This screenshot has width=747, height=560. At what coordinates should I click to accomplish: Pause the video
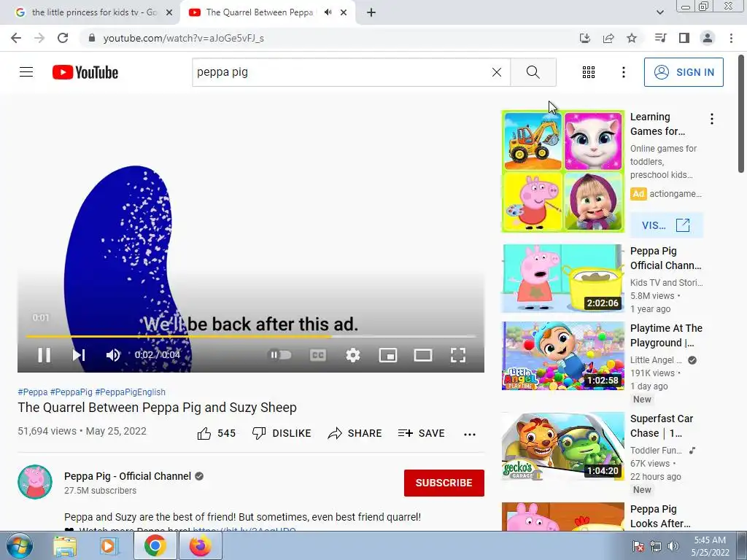point(44,355)
